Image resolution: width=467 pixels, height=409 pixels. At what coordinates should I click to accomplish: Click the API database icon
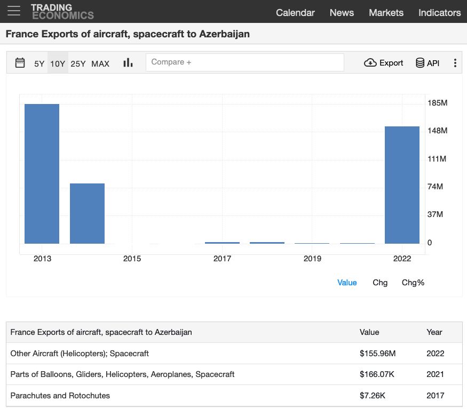pos(420,63)
